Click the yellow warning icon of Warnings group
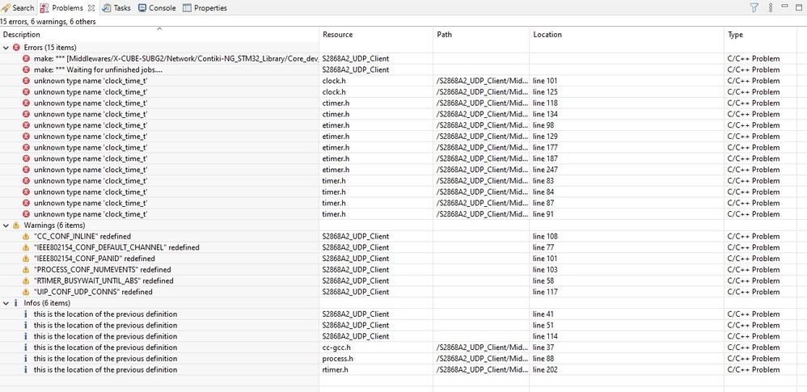The width and height of the screenshot is (807, 392). [x=16, y=226]
